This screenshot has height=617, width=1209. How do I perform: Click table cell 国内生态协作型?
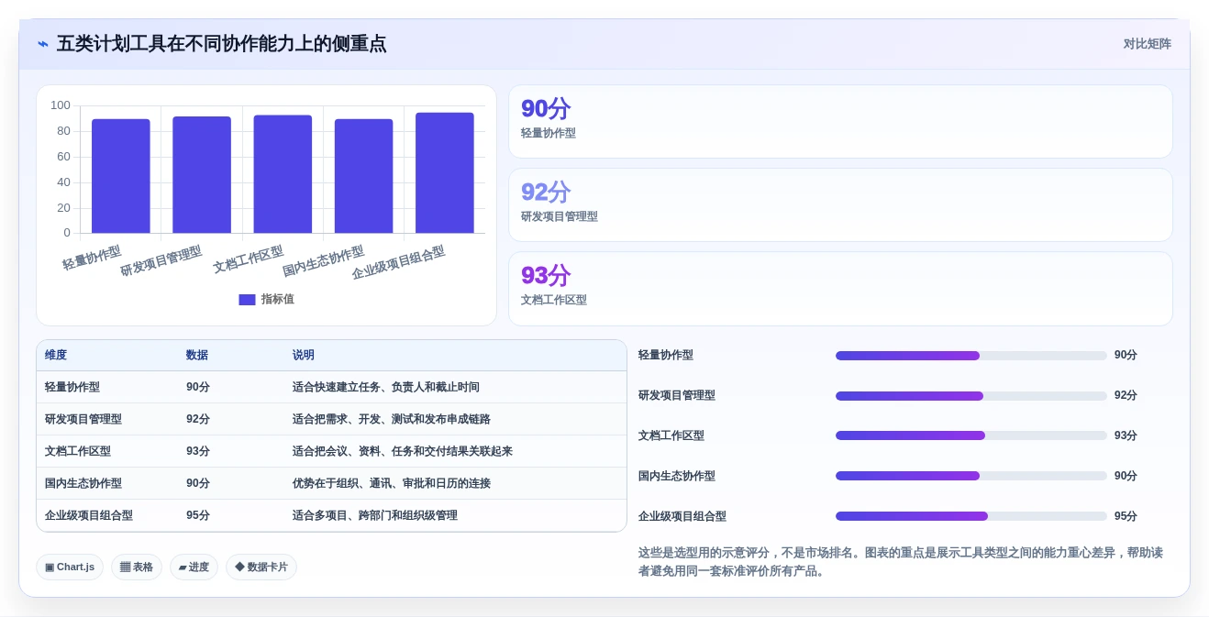(83, 483)
